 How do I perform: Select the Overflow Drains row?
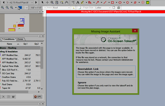(x=20, y=77)
